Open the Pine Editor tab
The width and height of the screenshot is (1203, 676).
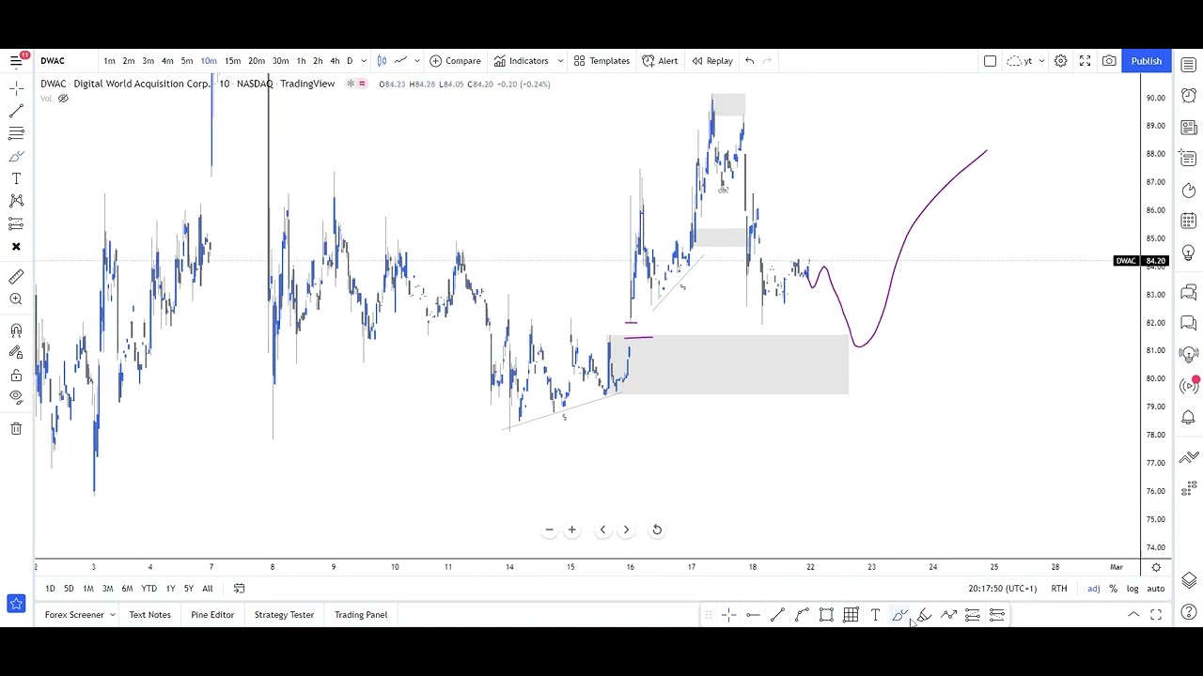(x=212, y=615)
